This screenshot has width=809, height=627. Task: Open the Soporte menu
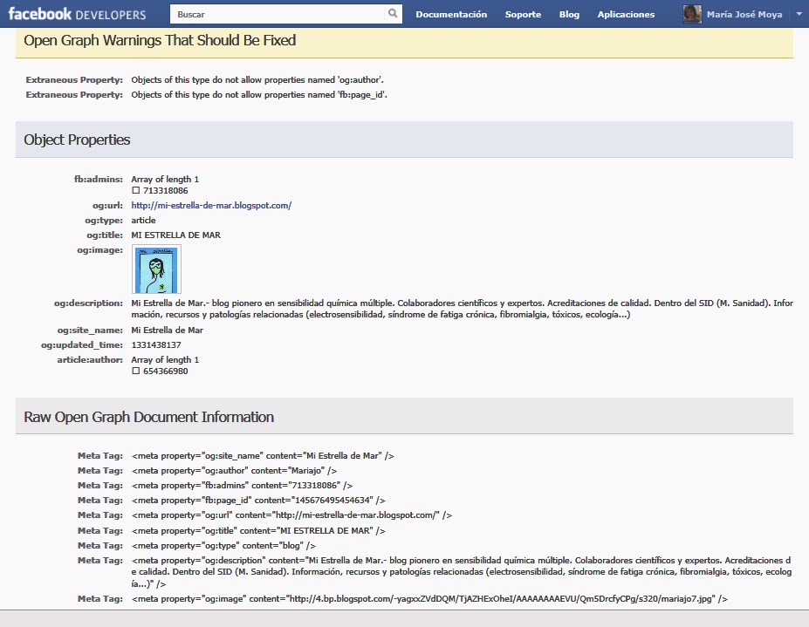click(523, 15)
